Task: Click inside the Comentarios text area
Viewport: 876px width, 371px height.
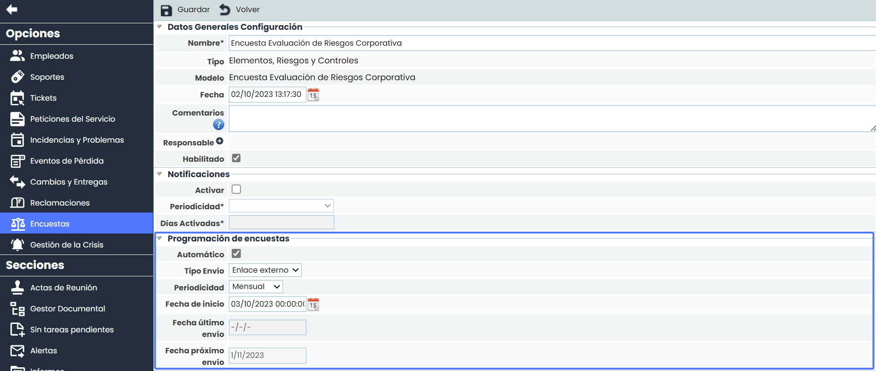Action: pyautogui.click(x=550, y=118)
